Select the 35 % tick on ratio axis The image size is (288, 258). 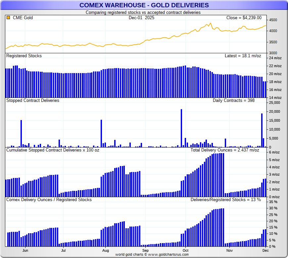pos(274,202)
